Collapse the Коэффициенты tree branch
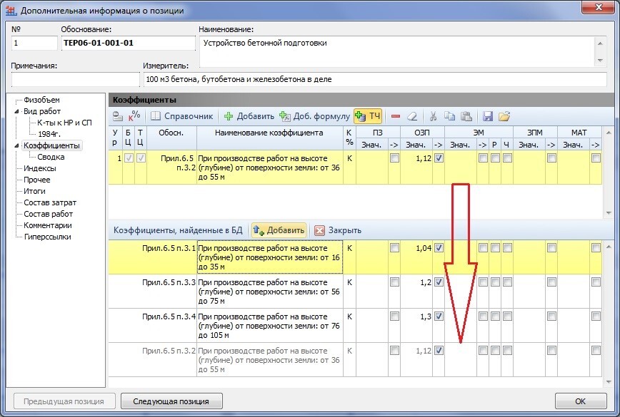This screenshot has height=417, width=620. (x=16, y=145)
